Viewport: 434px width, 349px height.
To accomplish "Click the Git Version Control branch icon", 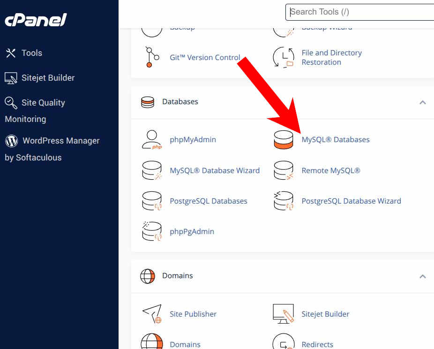I will (x=152, y=57).
